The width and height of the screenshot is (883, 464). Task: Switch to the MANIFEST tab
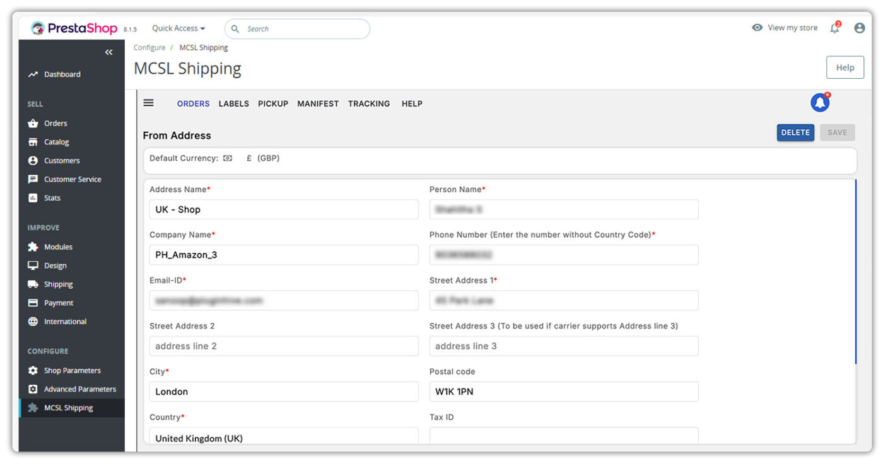click(x=318, y=103)
